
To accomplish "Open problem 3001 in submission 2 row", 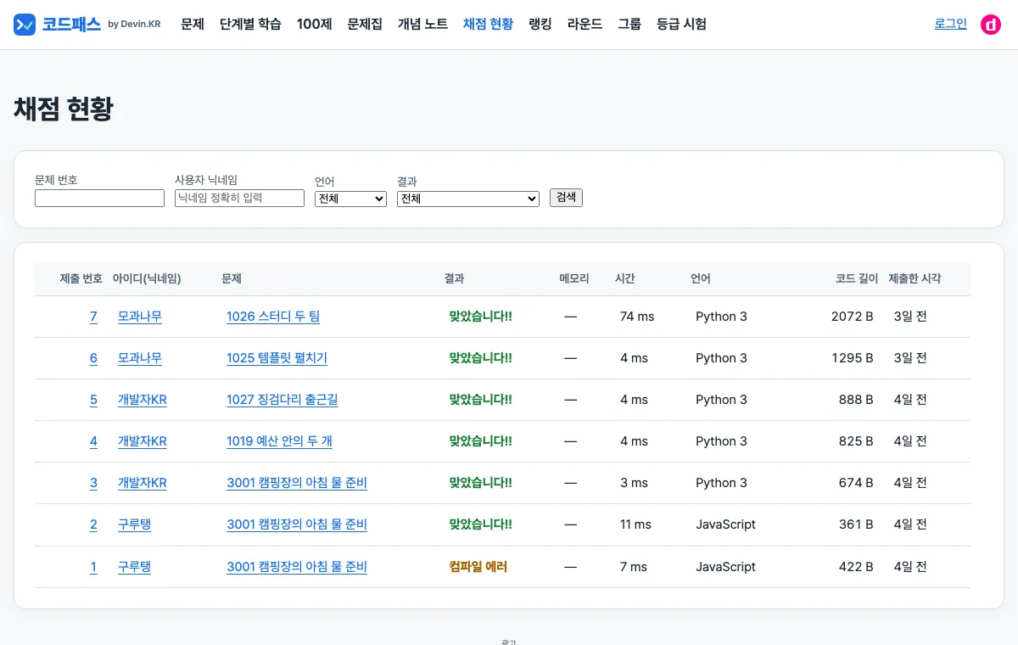I will coord(297,524).
